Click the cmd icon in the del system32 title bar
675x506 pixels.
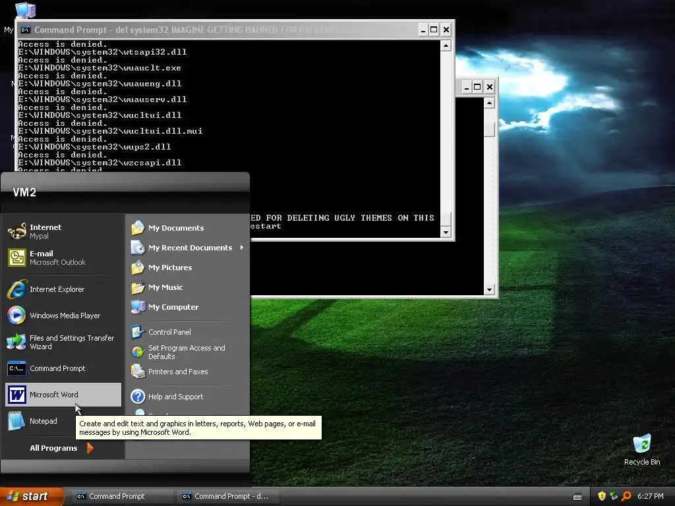point(26,30)
